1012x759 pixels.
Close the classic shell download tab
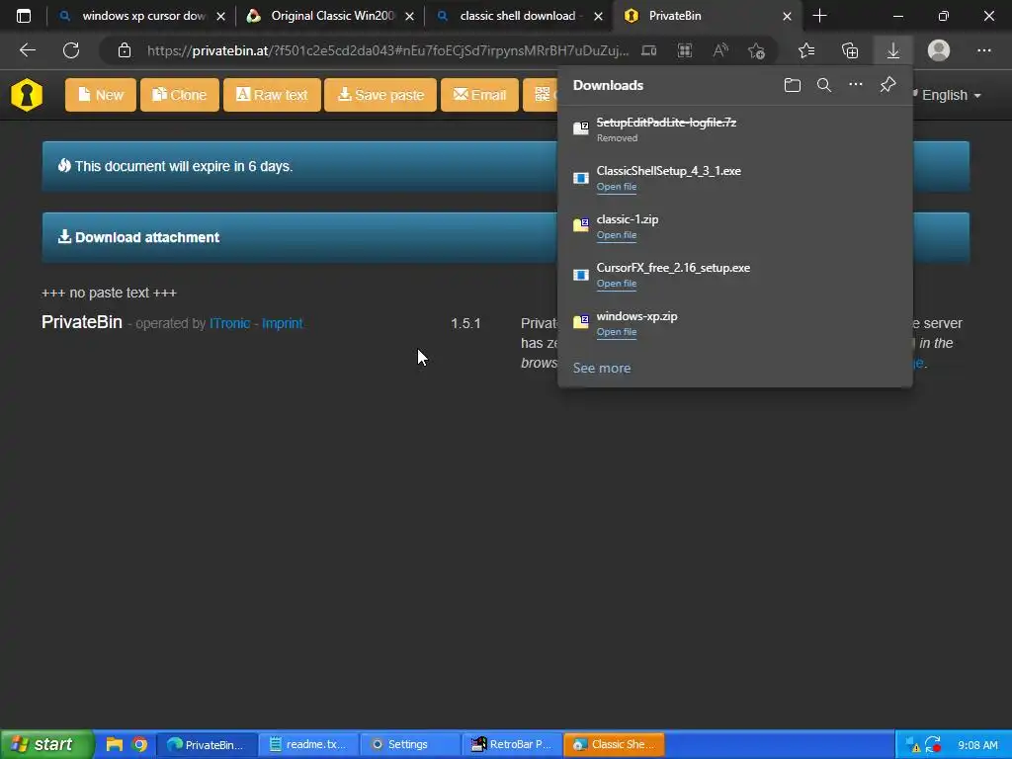pyautogui.click(x=598, y=16)
